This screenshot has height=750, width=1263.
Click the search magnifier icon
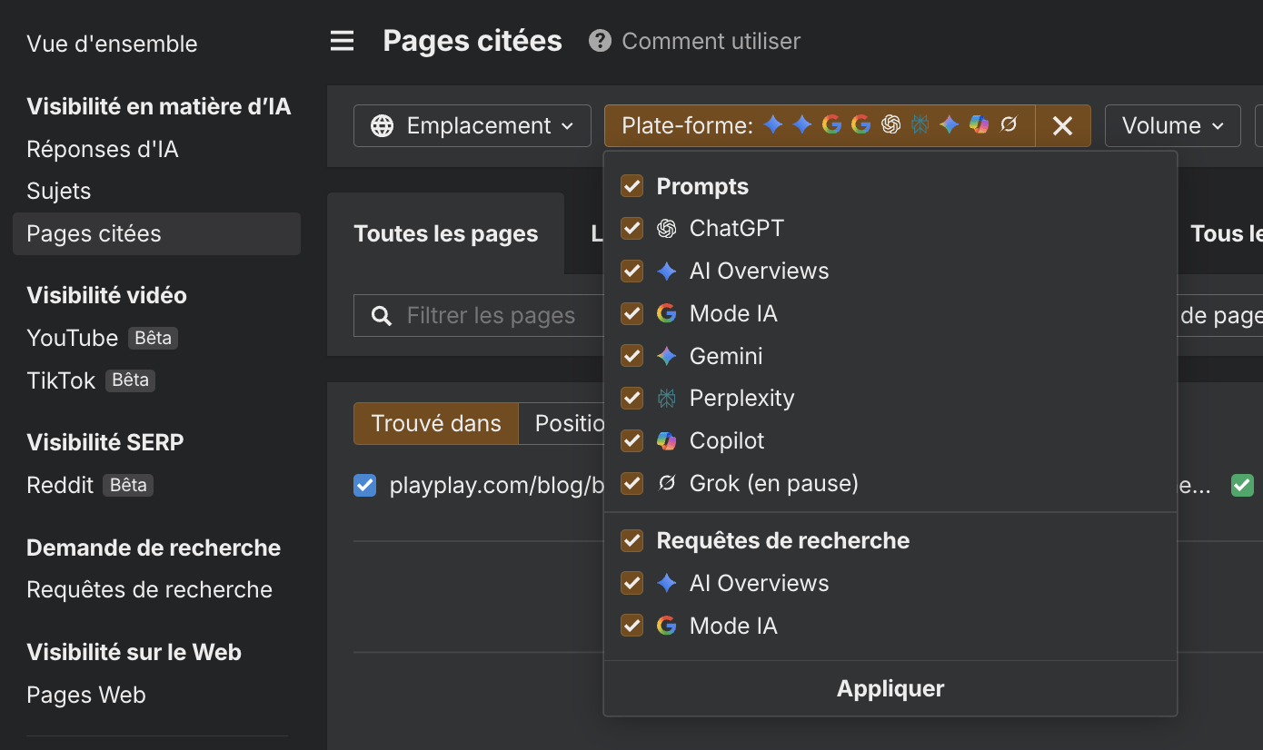tap(383, 315)
